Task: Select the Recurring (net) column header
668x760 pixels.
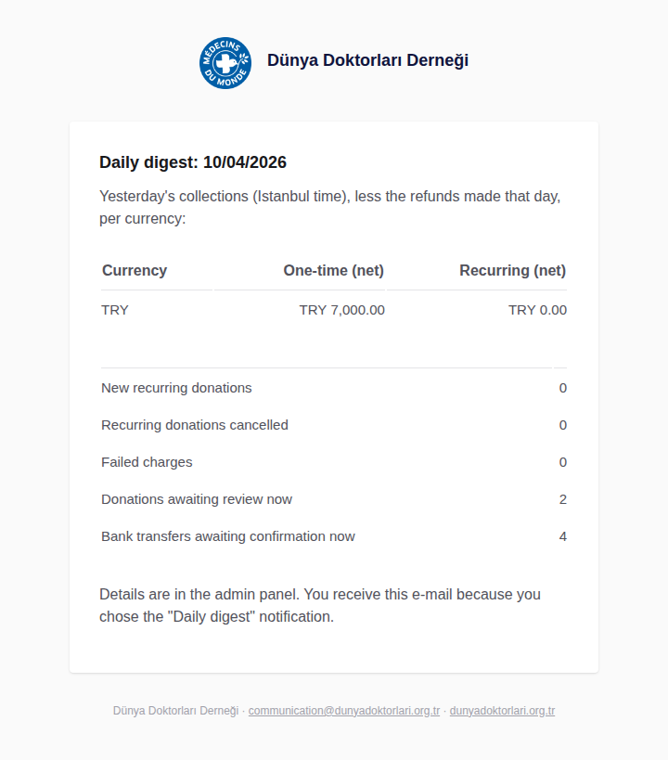Action: pyautogui.click(x=513, y=270)
